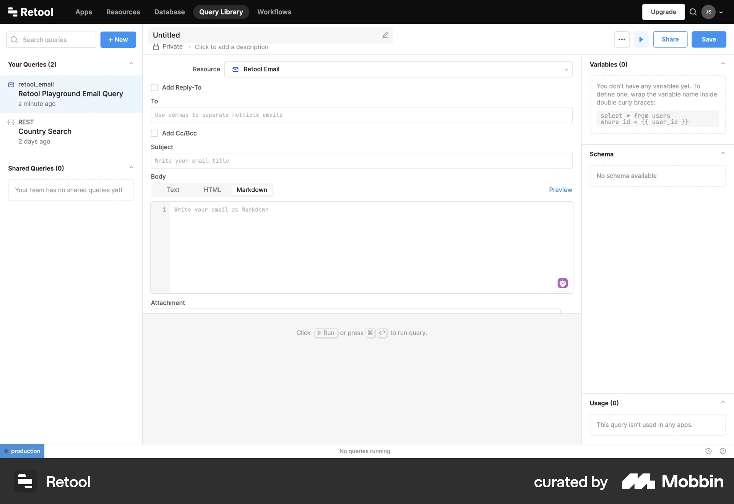
Task: Collapse the Your Queries section
Action: tap(132, 63)
